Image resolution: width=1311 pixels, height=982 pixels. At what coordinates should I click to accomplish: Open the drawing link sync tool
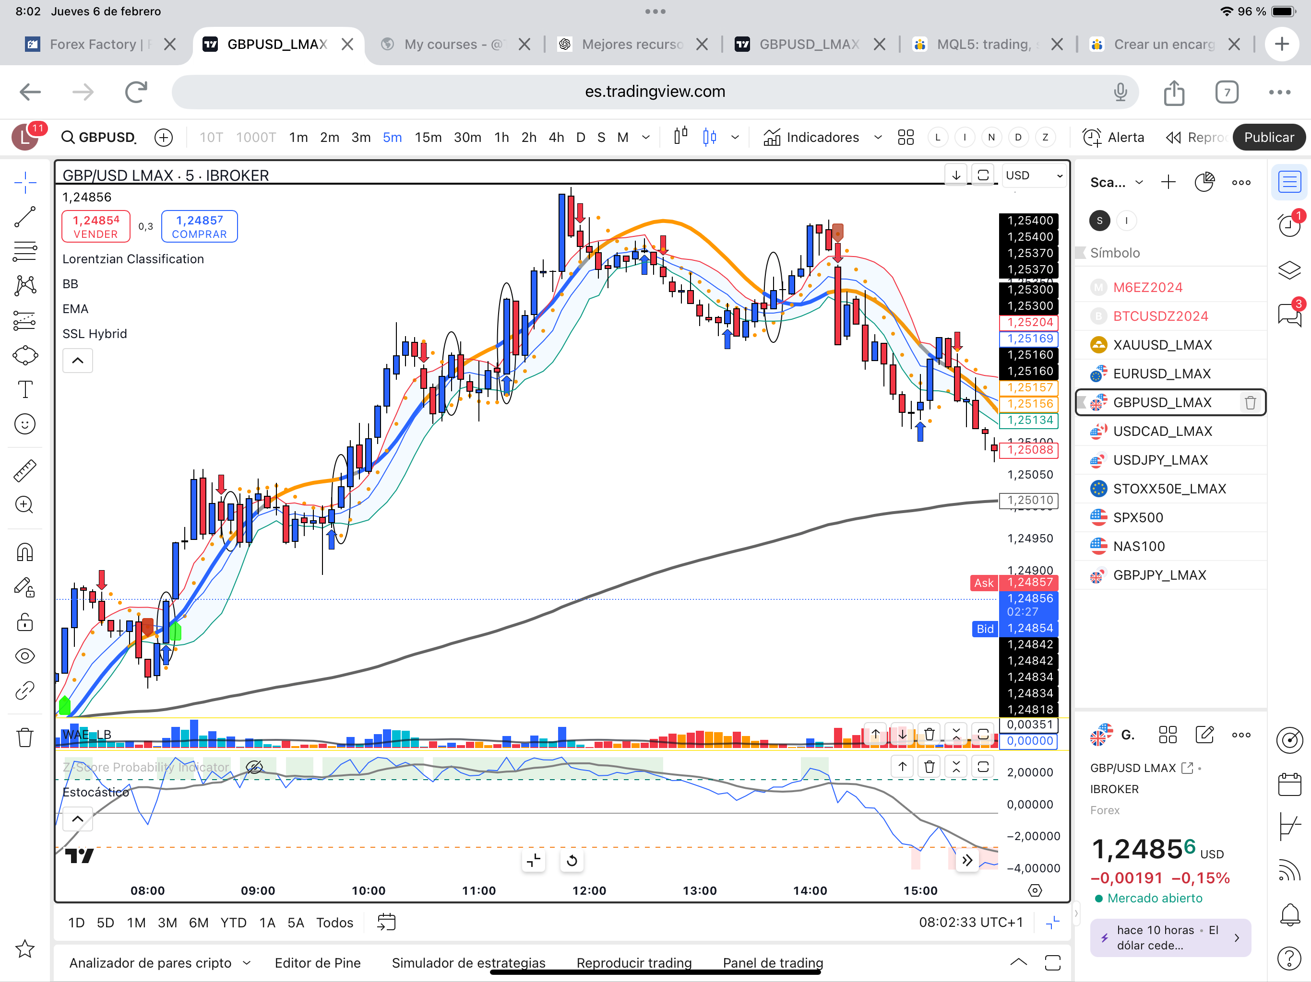(25, 690)
